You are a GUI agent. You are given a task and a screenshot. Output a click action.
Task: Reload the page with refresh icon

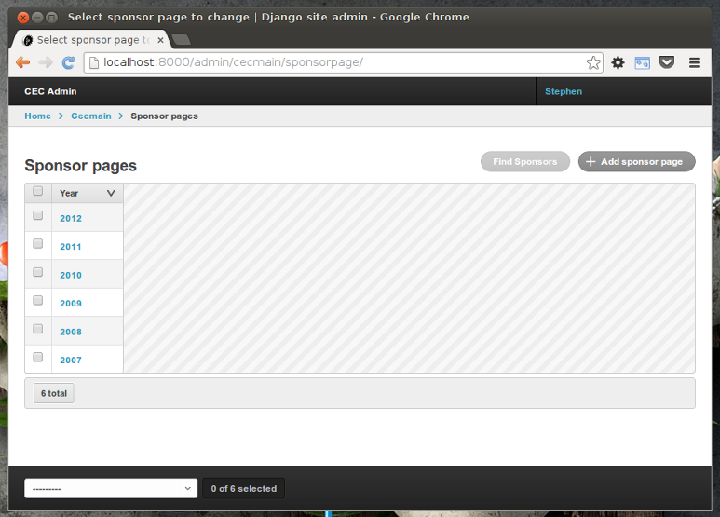(x=68, y=62)
